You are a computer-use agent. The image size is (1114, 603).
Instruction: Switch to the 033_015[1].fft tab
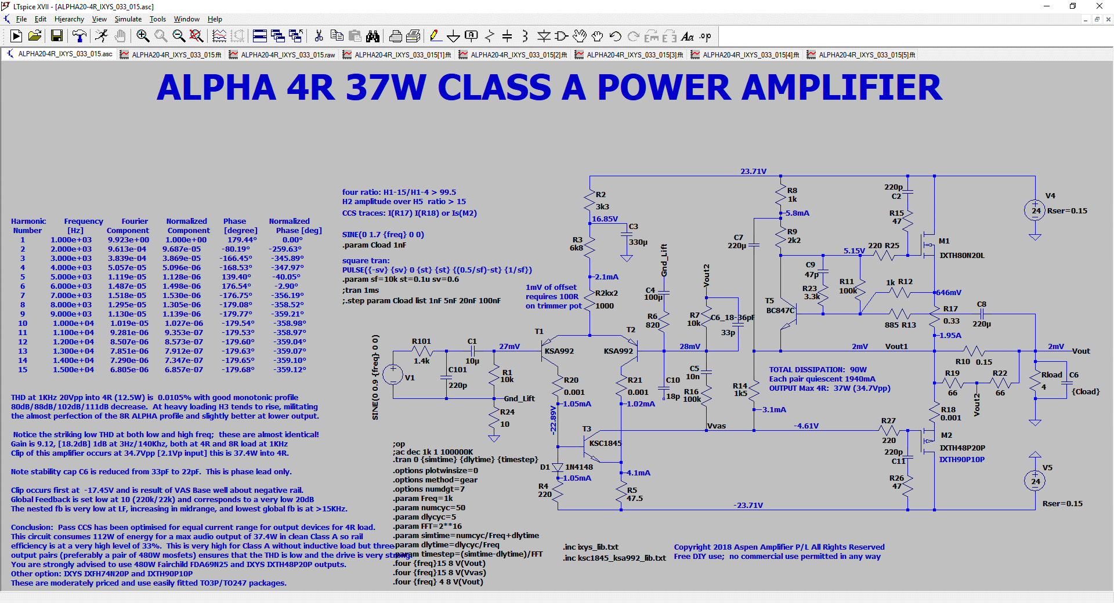(397, 55)
